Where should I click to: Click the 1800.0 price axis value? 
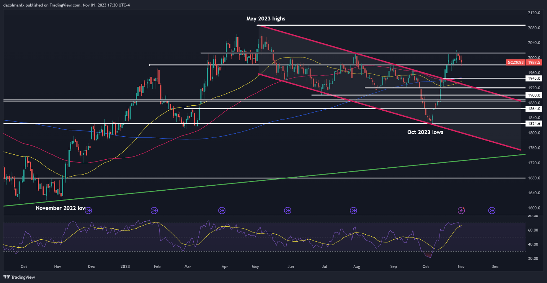[x=534, y=133]
